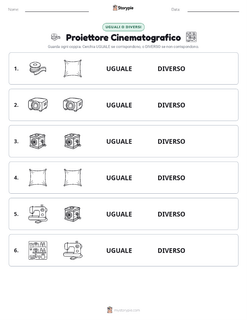Click the tool shelf icon in row 6
The width and height of the screenshot is (247, 320).
click(38, 251)
